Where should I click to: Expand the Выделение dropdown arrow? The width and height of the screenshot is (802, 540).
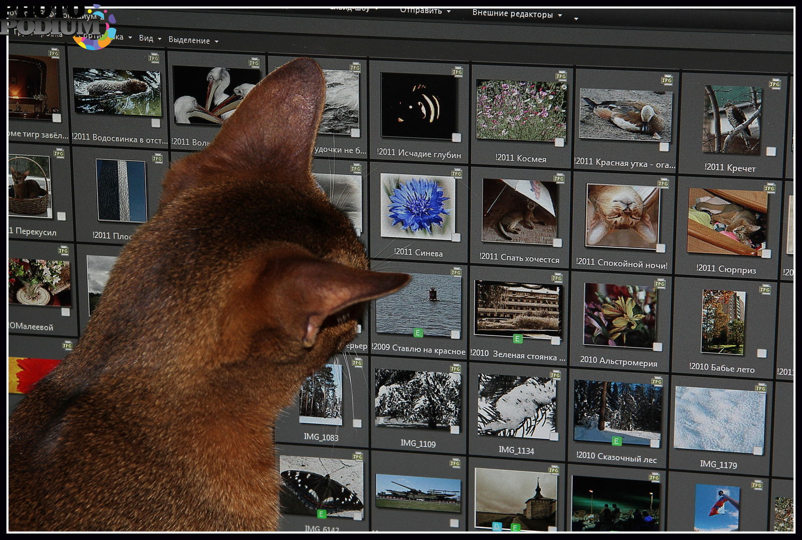coord(217,42)
